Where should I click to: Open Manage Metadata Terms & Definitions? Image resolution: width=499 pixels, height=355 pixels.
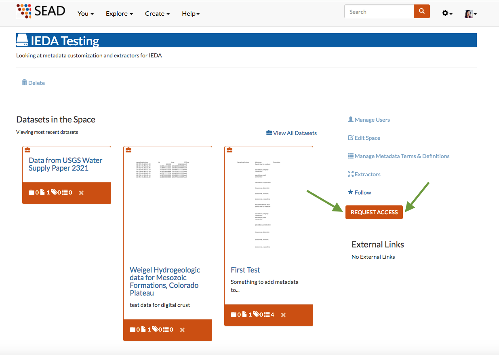tap(398, 156)
